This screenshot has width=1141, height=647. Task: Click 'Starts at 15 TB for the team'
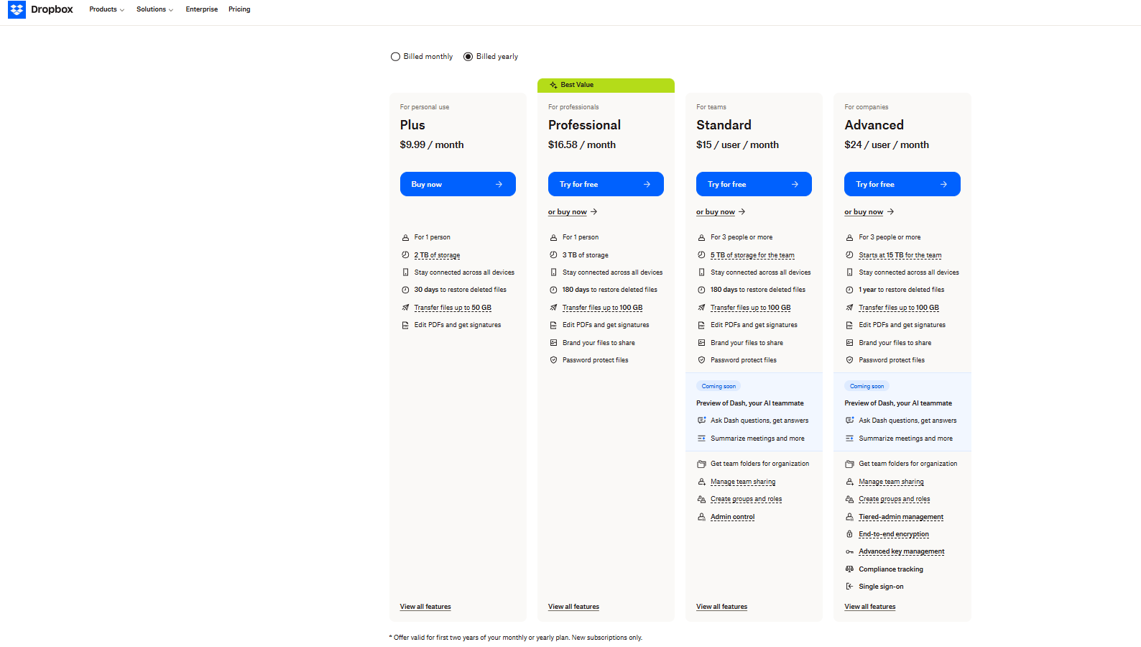click(900, 255)
